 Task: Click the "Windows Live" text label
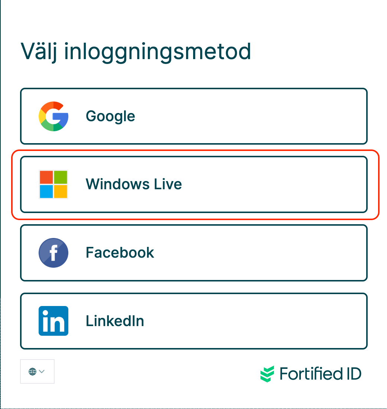pyautogui.click(x=134, y=184)
